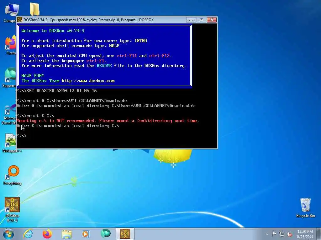Screen dimensions: 321x240
Task: Click the 'Drive E is mounted' output line
Action: coord(68,126)
